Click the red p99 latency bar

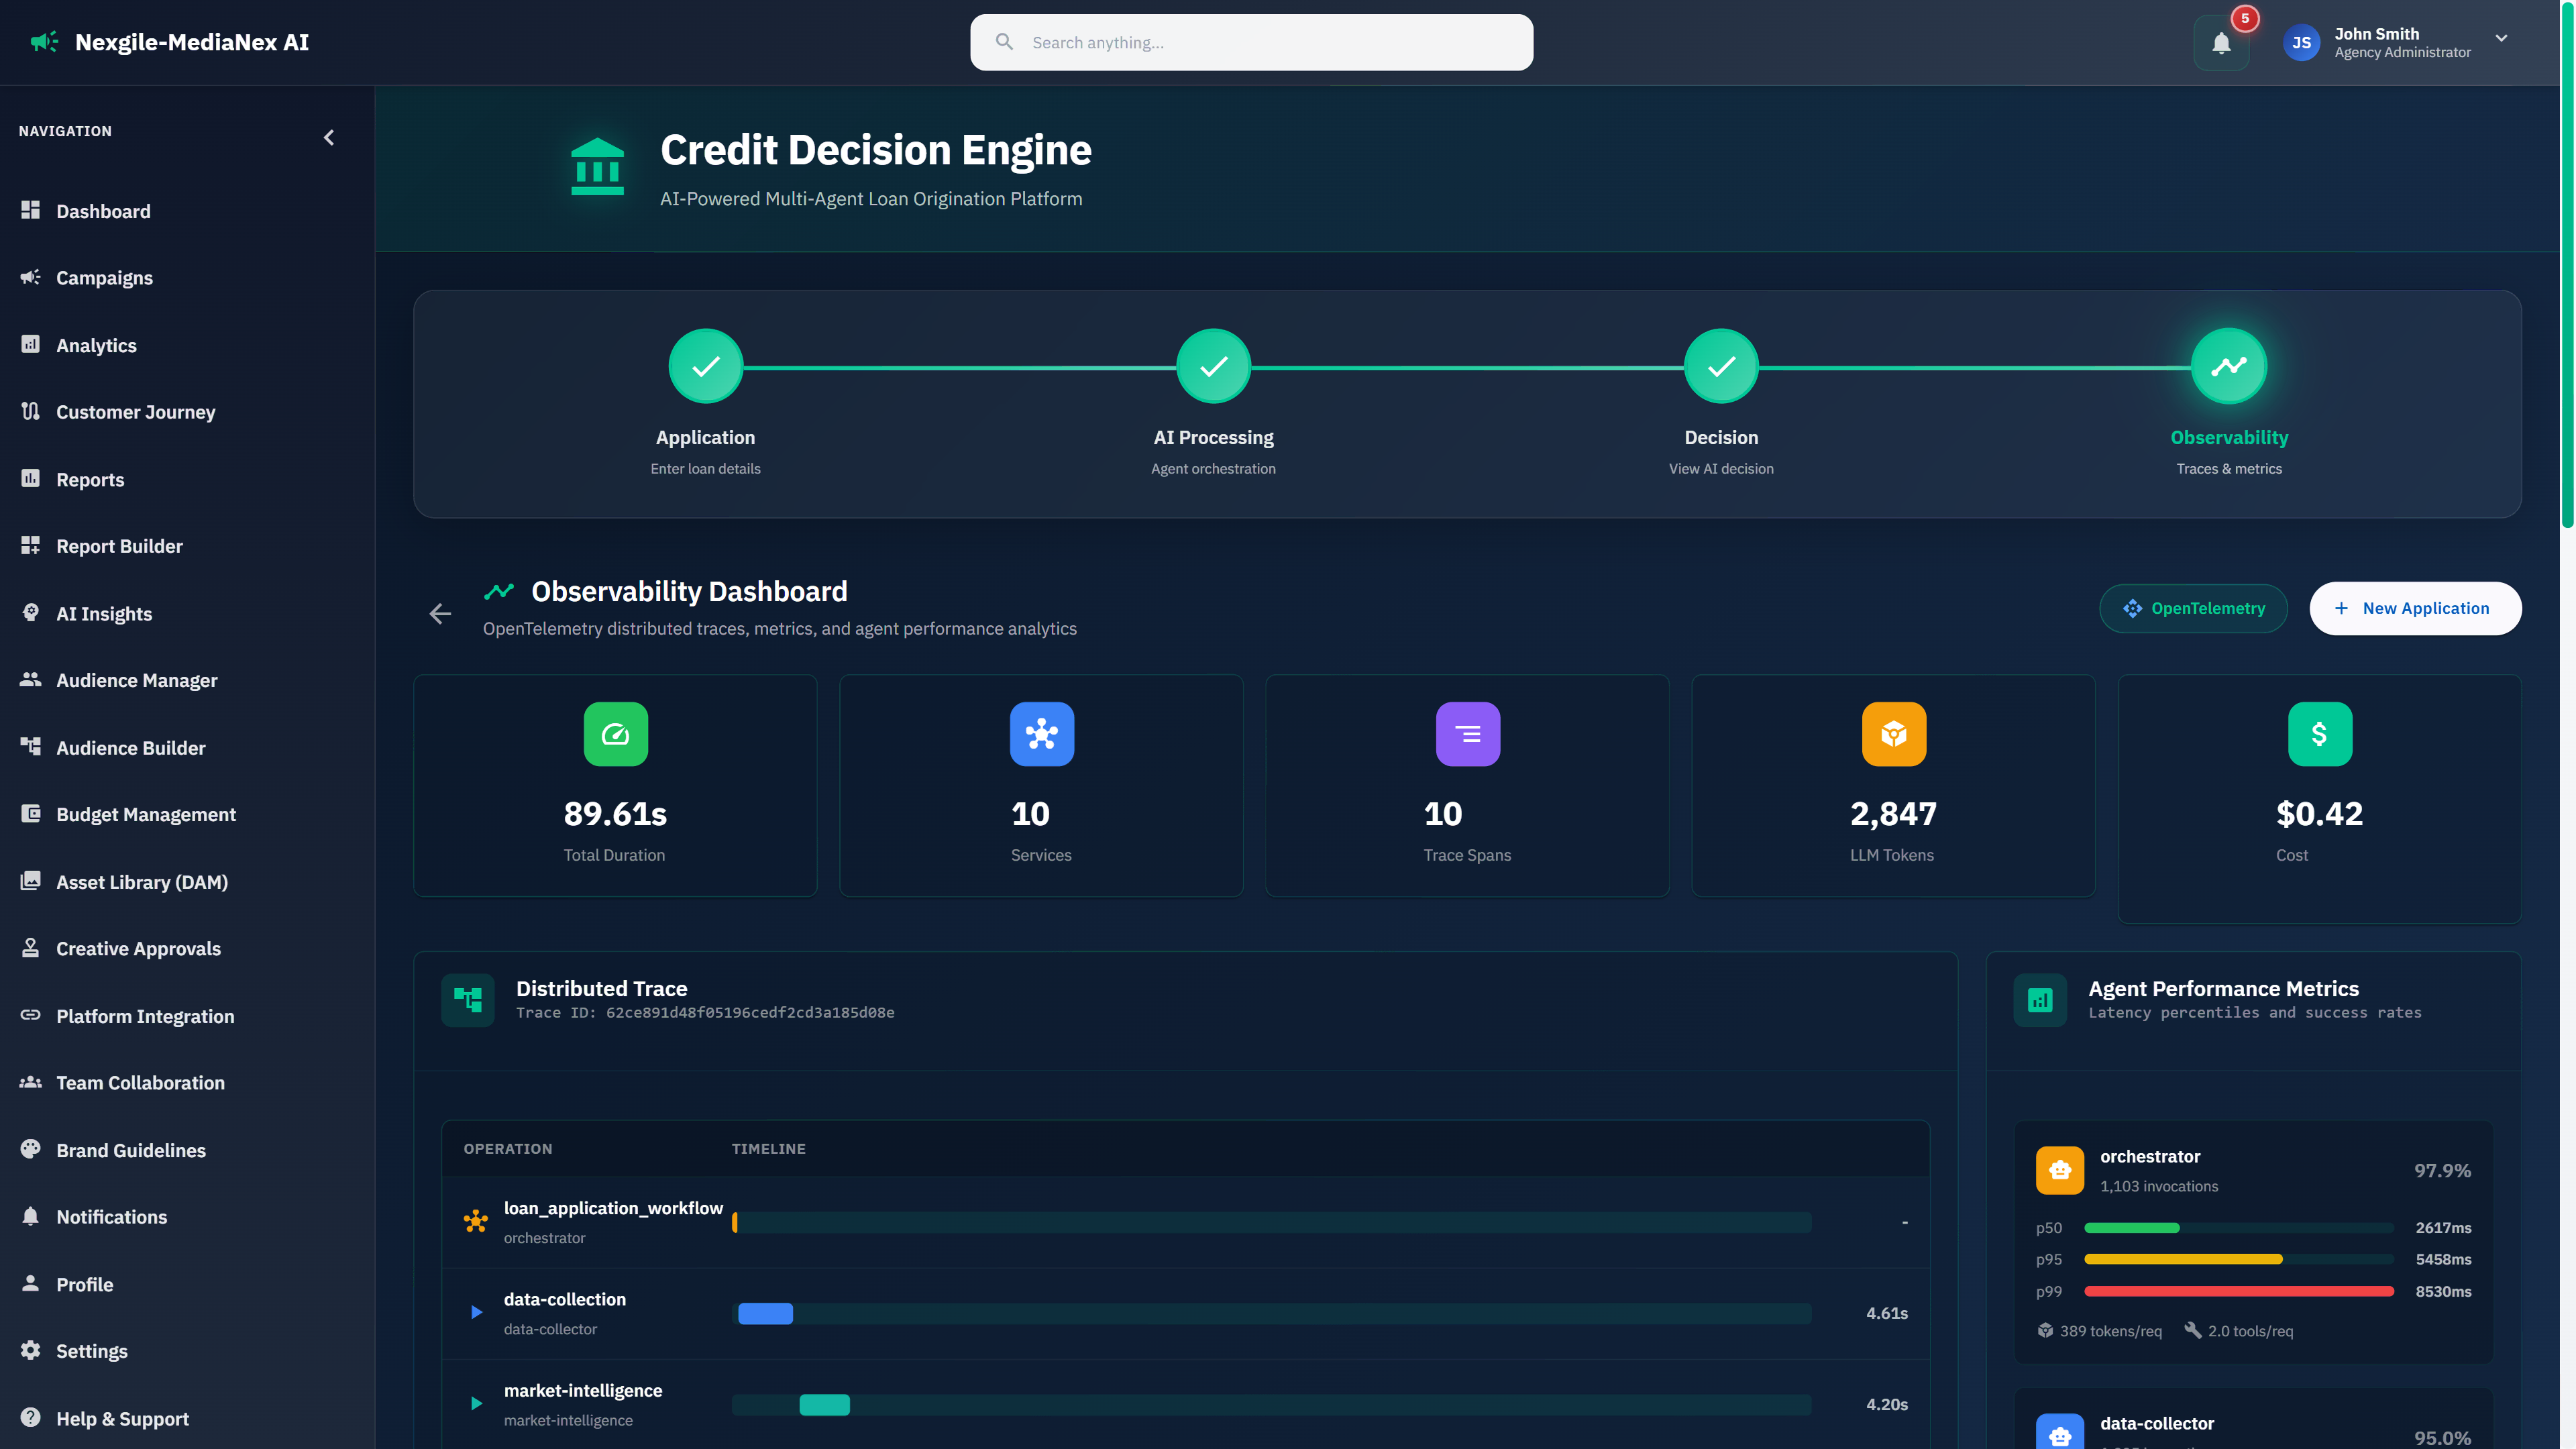pos(2237,1291)
